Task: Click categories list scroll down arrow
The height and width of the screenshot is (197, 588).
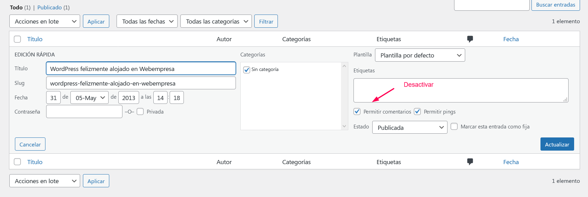Action: coord(344,126)
